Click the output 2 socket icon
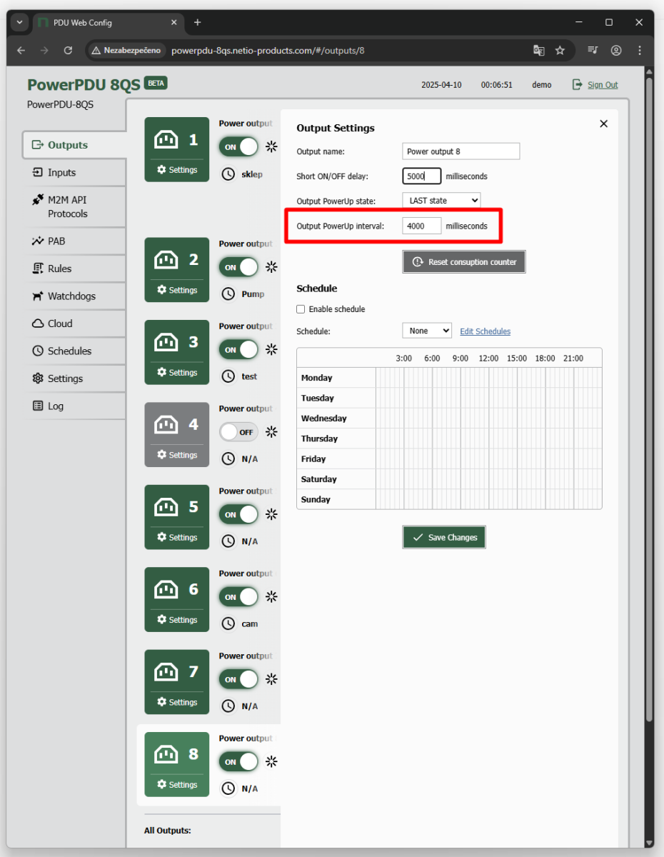The width and height of the screenshot is (664, 857). tap(166, 260)
